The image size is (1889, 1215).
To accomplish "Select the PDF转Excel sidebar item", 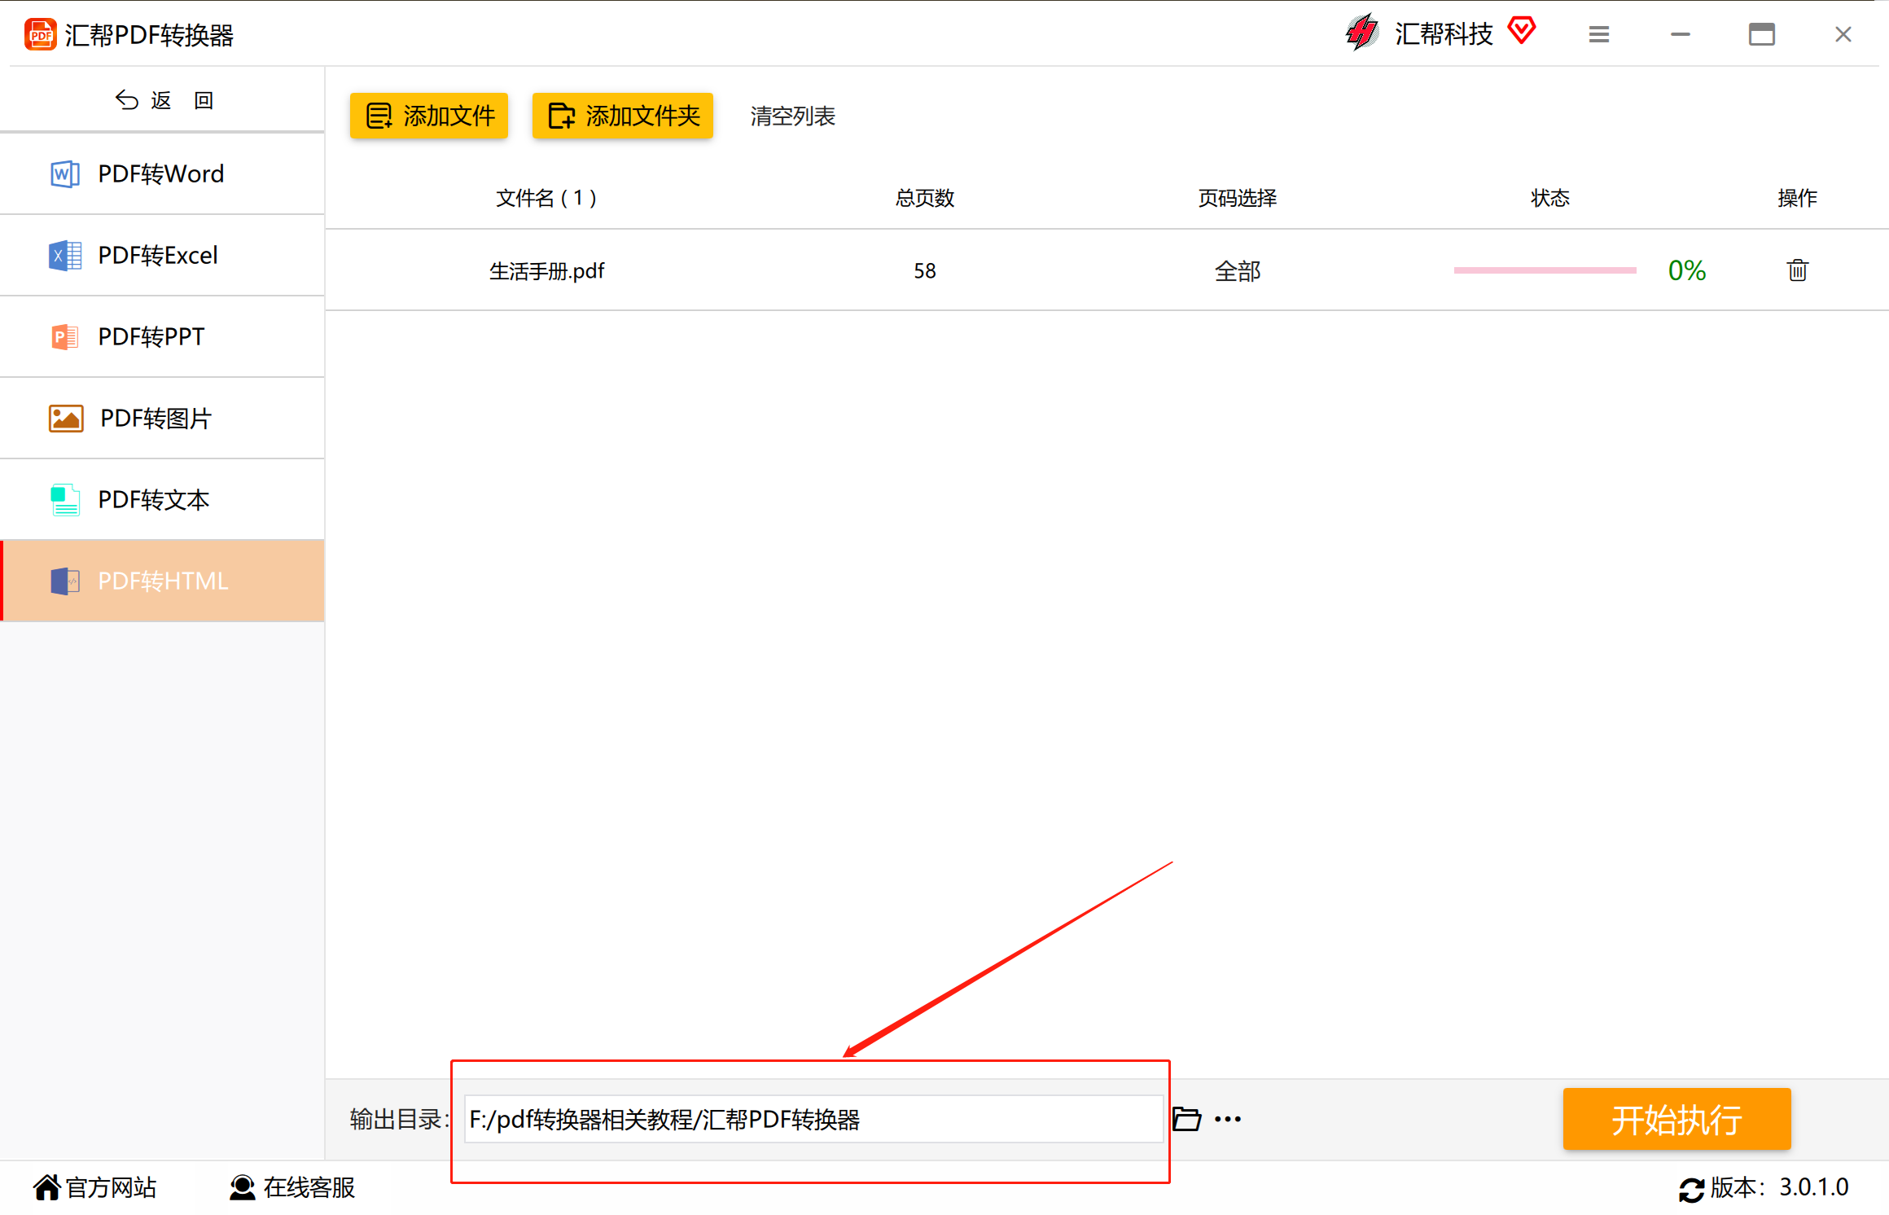I will tap(162, 256).
